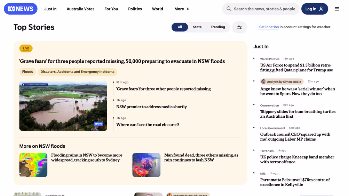Click the search magnifier icon
Image resolution: width=348 pixels, height=196 pixels.
tap(229, 9)
